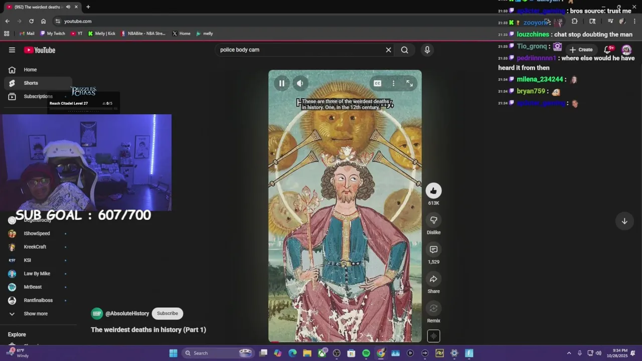
Task: Open the My Twitch bookmark
Action: pyautogui.click(x=53, y=34)
